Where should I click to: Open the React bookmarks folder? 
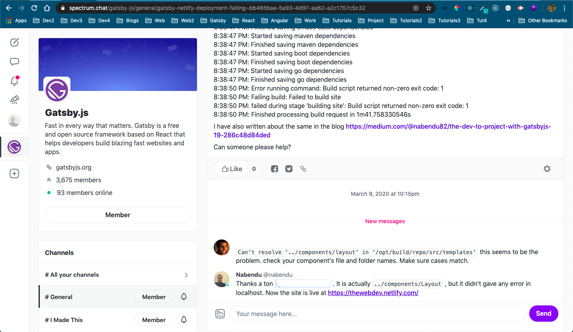(244, 20)
